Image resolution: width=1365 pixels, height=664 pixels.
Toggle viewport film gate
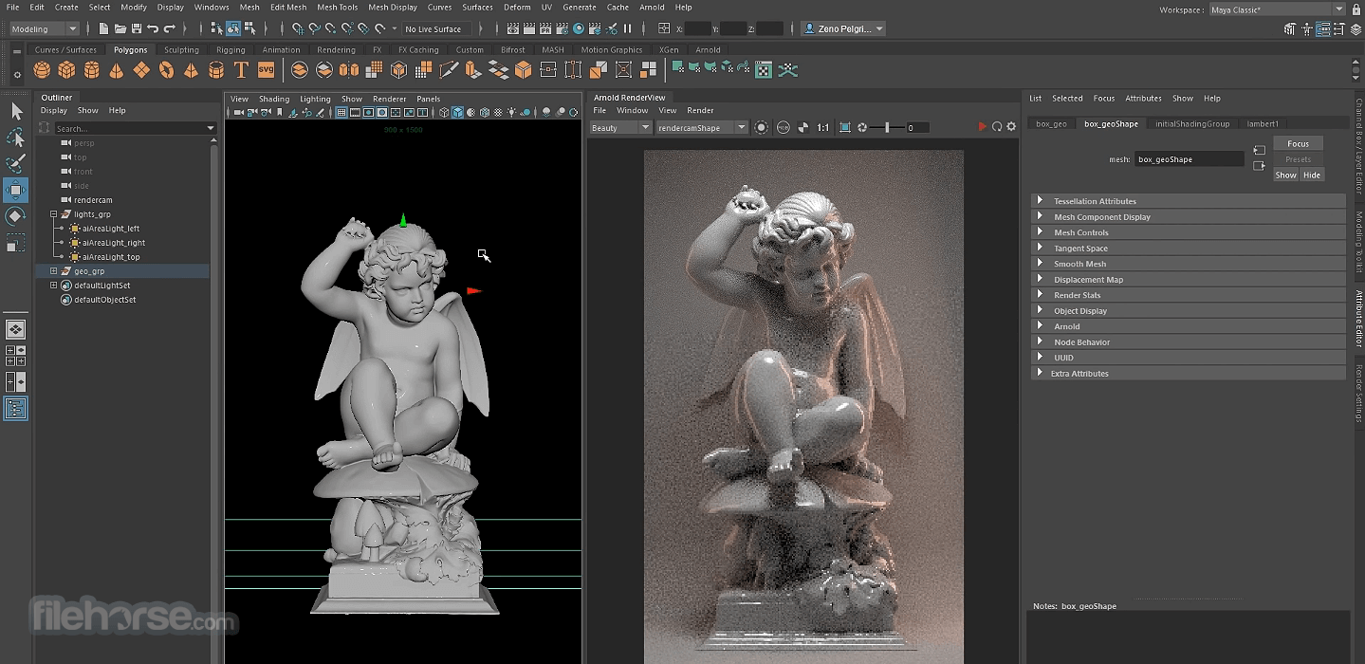tap(355, 112)
